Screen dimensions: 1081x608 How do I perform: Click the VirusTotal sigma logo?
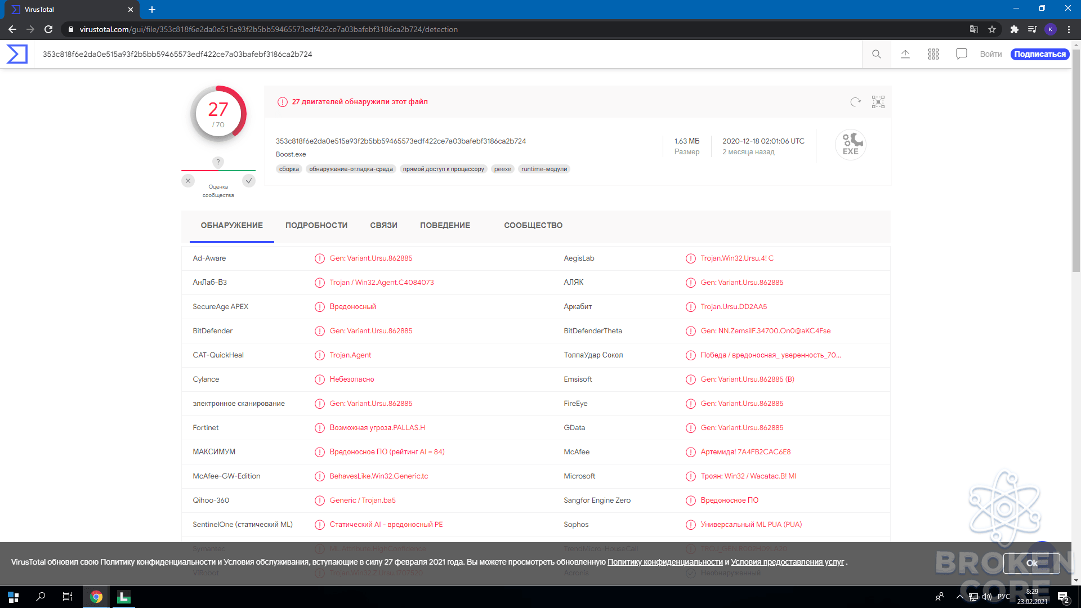pyautogui.click(x=17, y=54)
